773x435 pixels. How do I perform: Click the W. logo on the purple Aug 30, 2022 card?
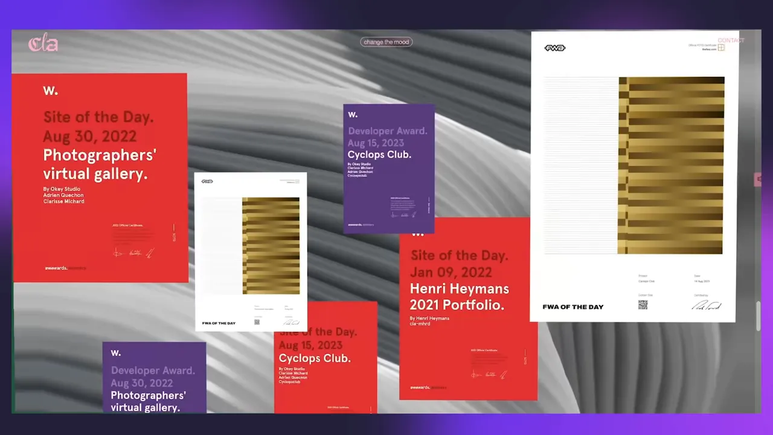pos(116,353)
